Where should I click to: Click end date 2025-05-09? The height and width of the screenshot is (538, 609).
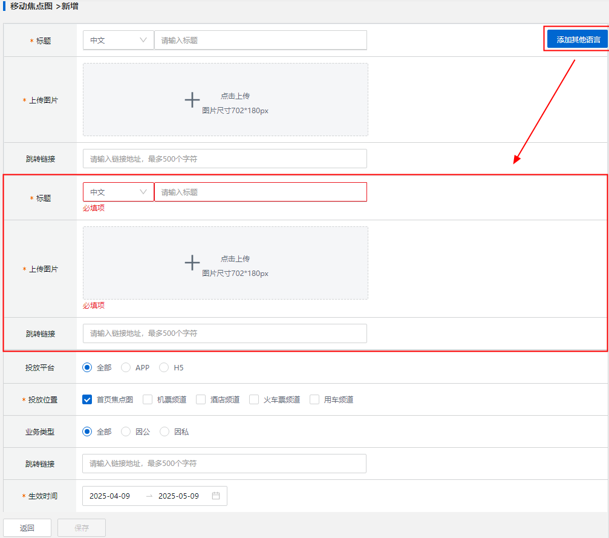coord(178,496)
